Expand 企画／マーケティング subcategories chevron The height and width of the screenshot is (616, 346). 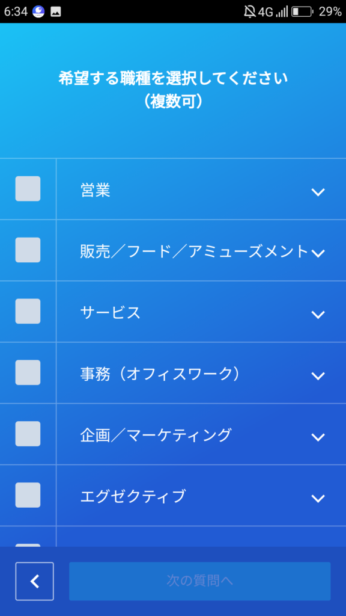(x=318, y=437)
